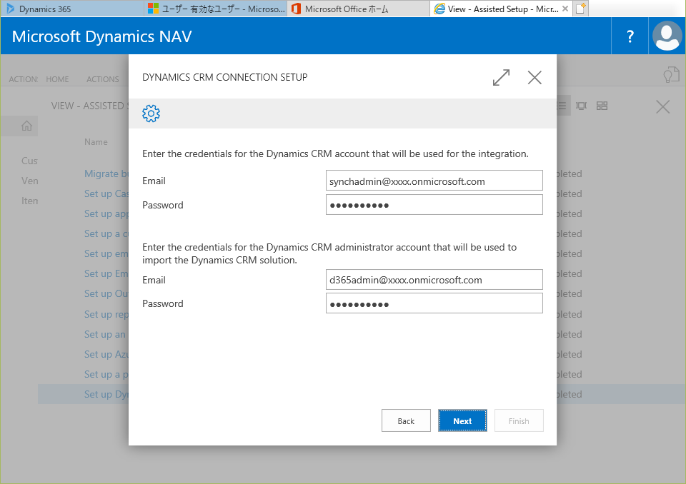
Task: Open a new browser tab
Action: pyautogui.click(x=580, y=9)
